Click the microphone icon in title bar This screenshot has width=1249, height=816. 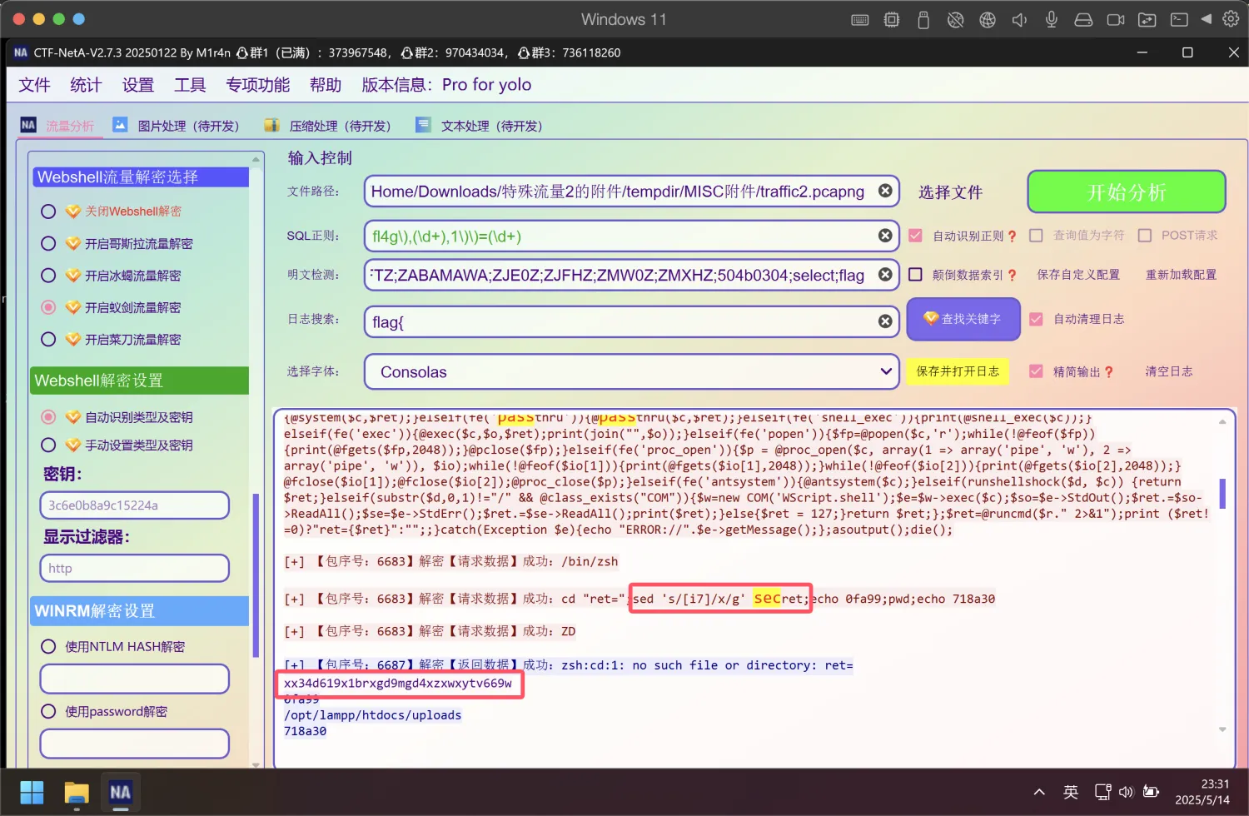tap(1052, 20)
